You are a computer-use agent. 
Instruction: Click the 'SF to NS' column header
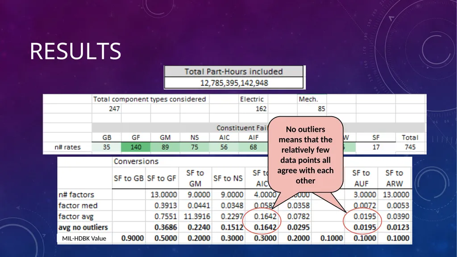(228, 178)
